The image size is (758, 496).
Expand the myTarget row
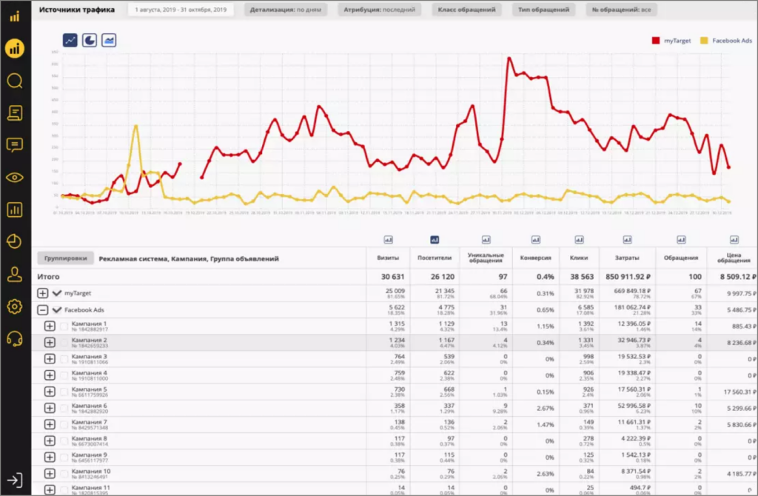(43, 294)
